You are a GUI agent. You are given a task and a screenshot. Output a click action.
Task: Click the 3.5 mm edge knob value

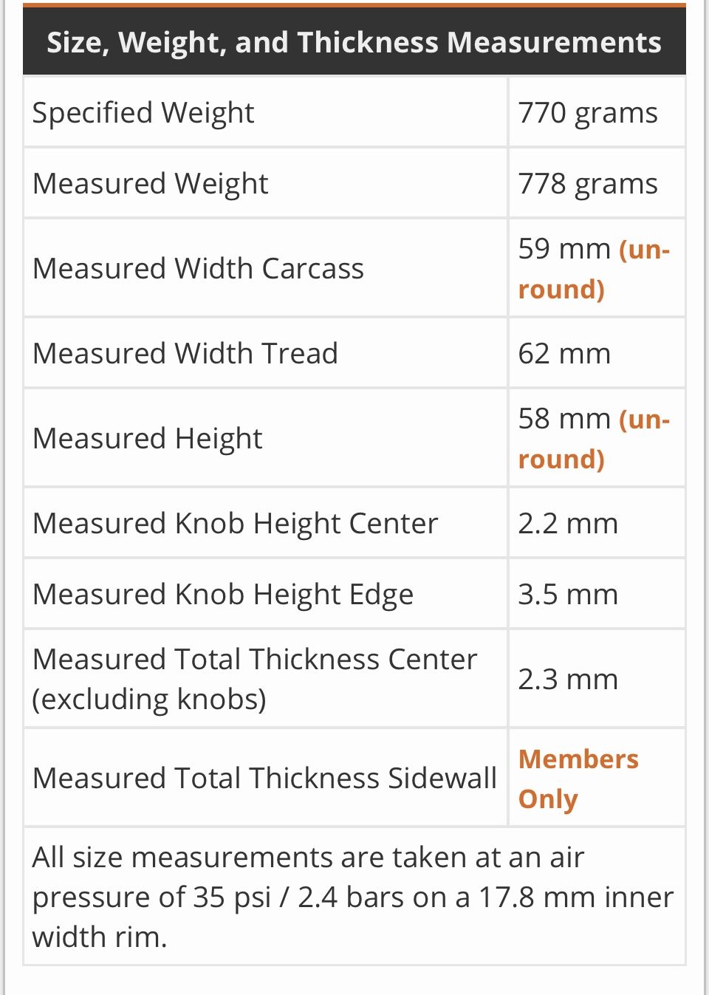(x=567, y=595)
